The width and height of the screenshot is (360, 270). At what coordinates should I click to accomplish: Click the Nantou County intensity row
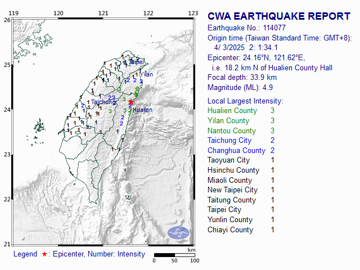coord(241,130)
